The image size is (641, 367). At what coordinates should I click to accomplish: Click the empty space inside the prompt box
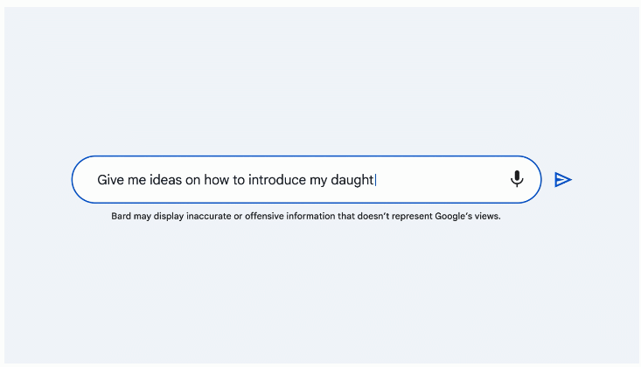pyautogui.click(x=442, y=180)
